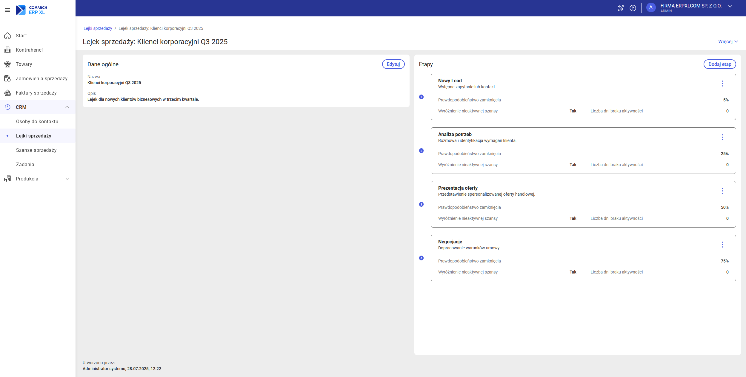
Task: Open the hamburger menu icon
Action: tap(7, 10)
